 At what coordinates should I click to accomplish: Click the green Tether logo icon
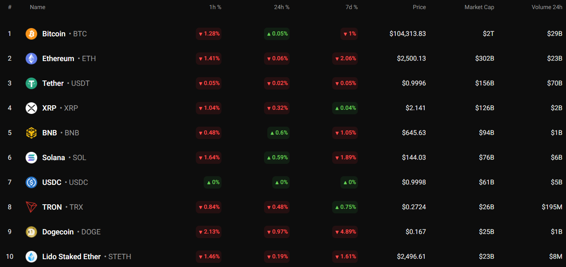tap(31, 83)
